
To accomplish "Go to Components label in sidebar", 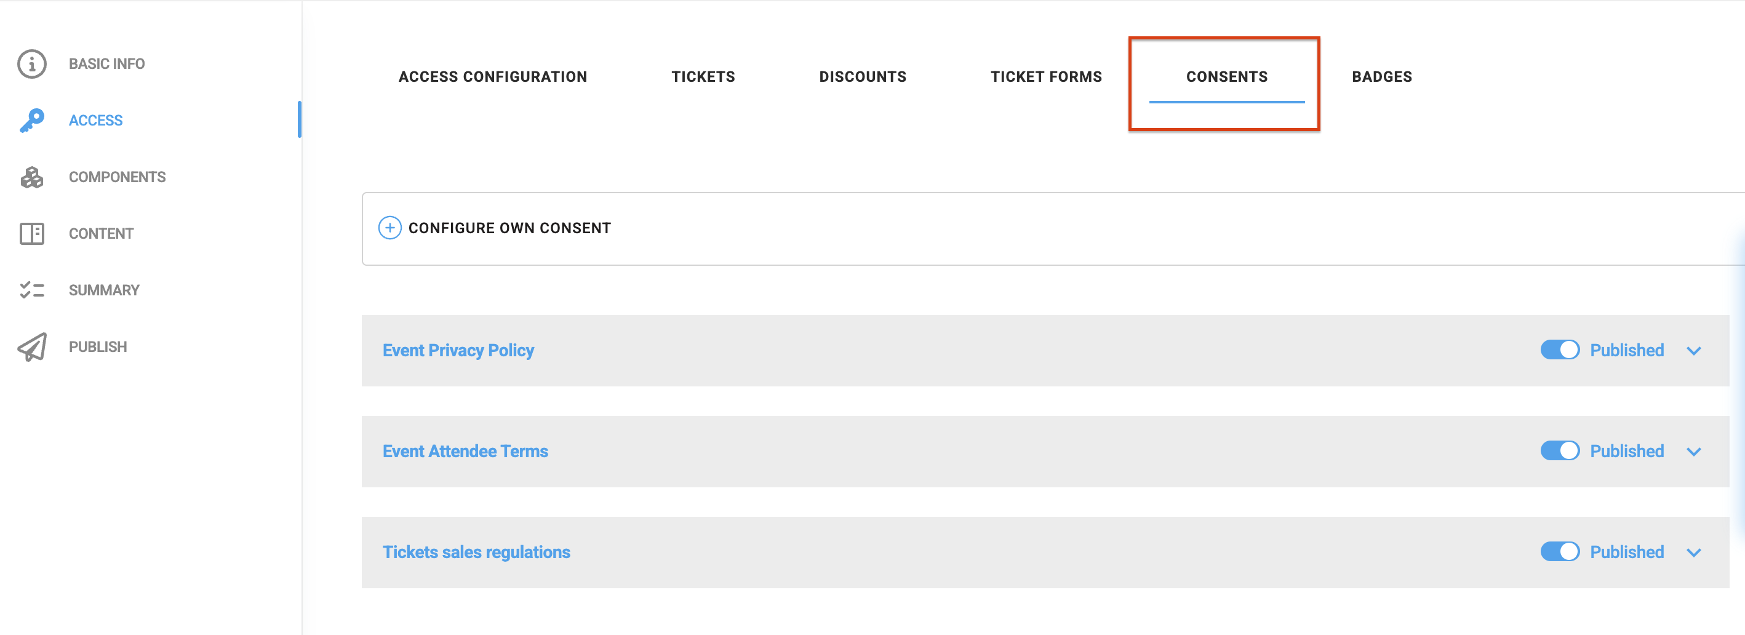I will pyautogui.click(x=117, y=177).
